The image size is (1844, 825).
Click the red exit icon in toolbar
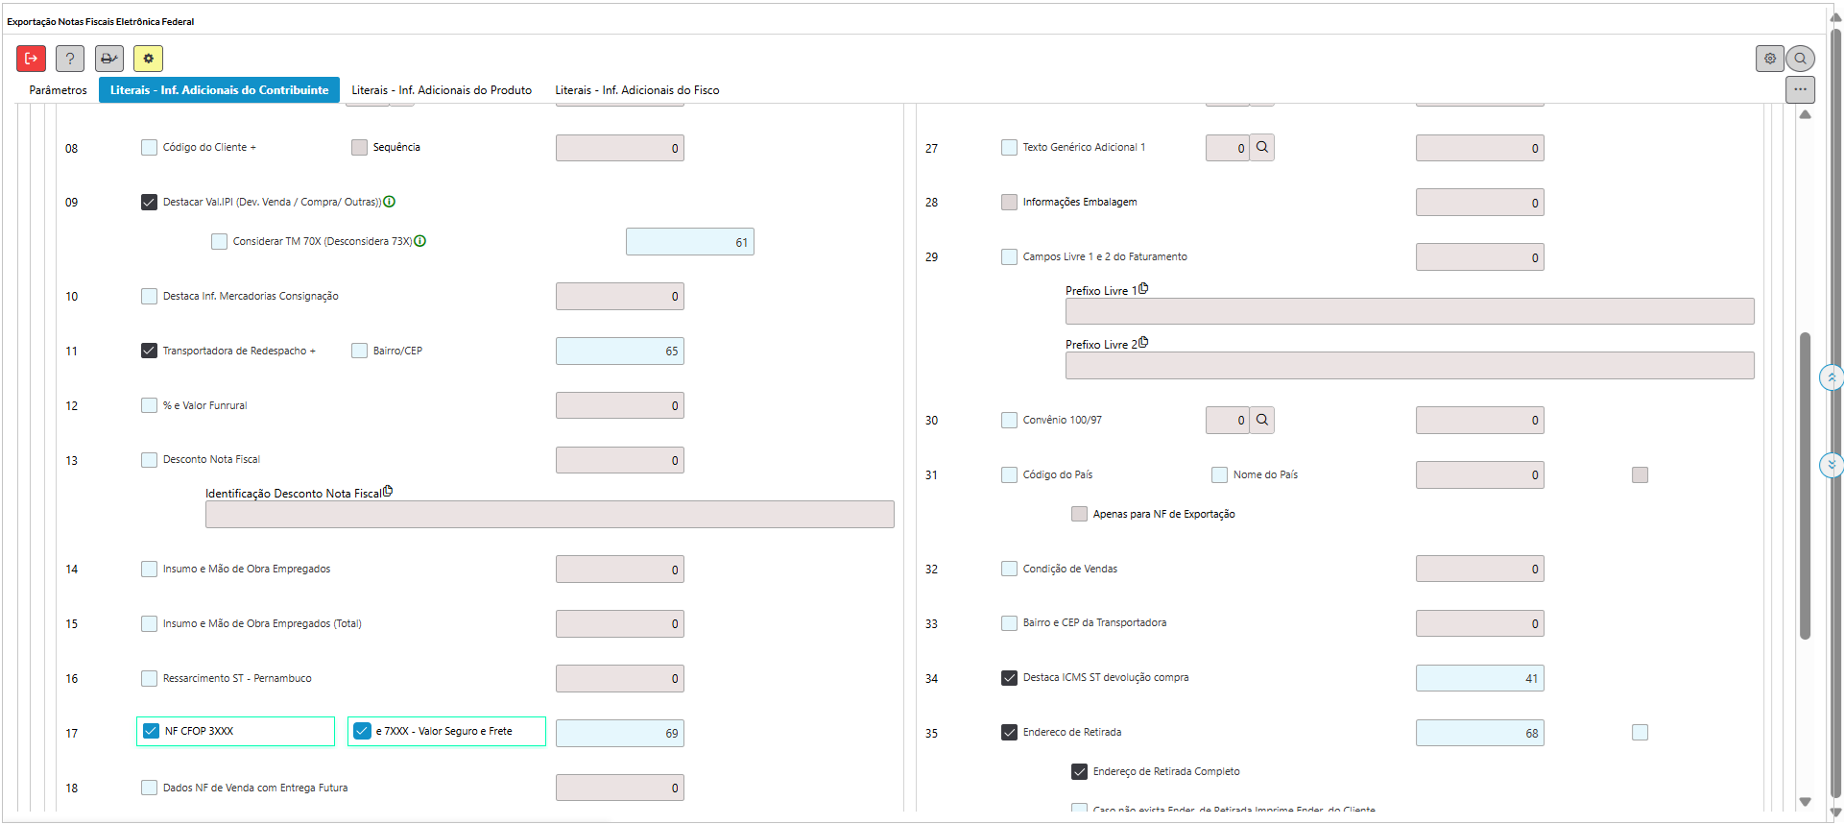tap(31, 59)
